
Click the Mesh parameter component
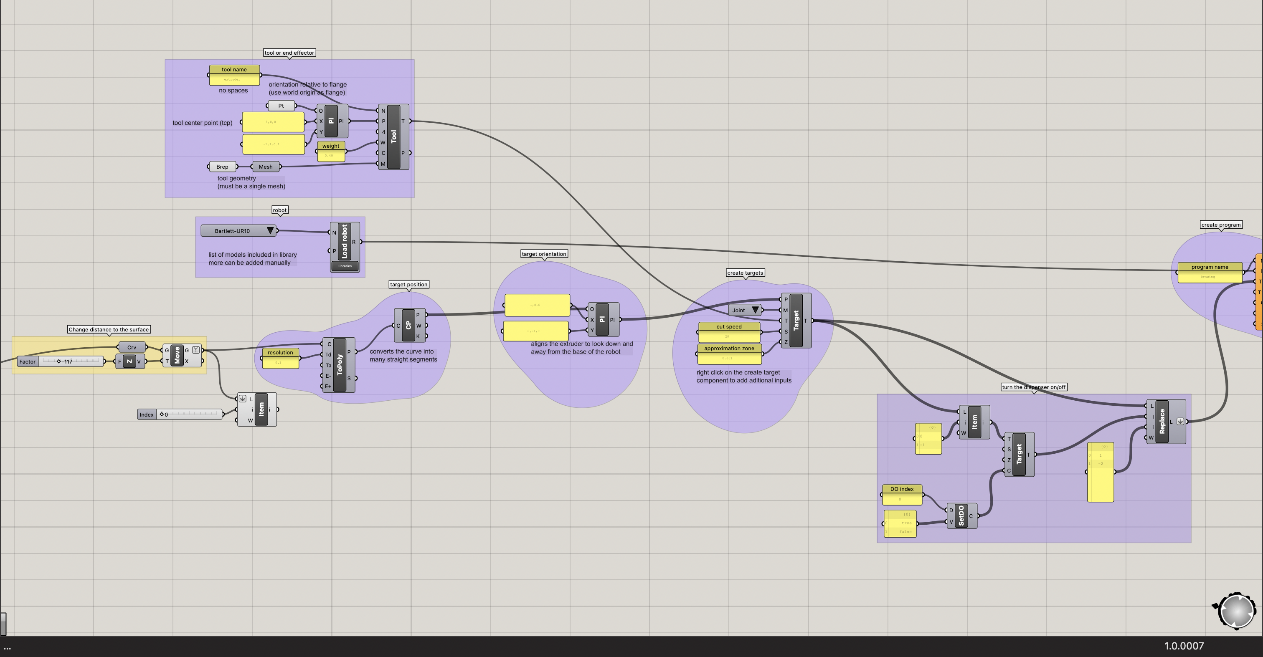tap(265, 167)
